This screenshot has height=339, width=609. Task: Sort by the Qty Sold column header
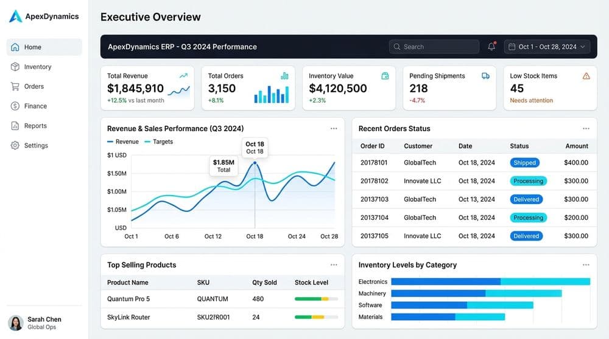pos(264,282)
